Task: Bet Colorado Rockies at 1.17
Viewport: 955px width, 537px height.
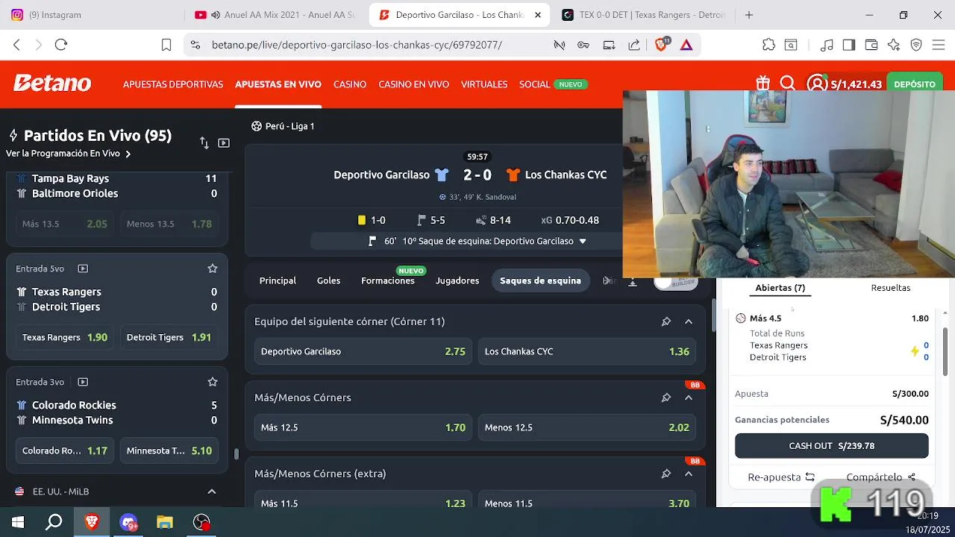Action: coord(65,450)
